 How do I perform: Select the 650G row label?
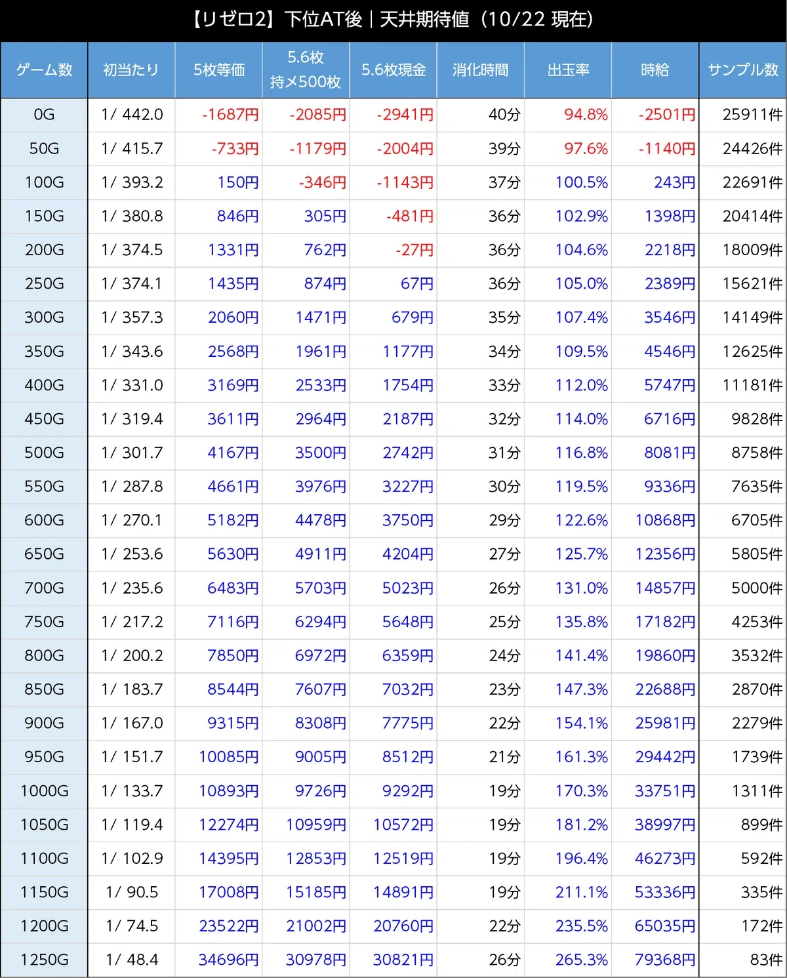tap(44, 554)
